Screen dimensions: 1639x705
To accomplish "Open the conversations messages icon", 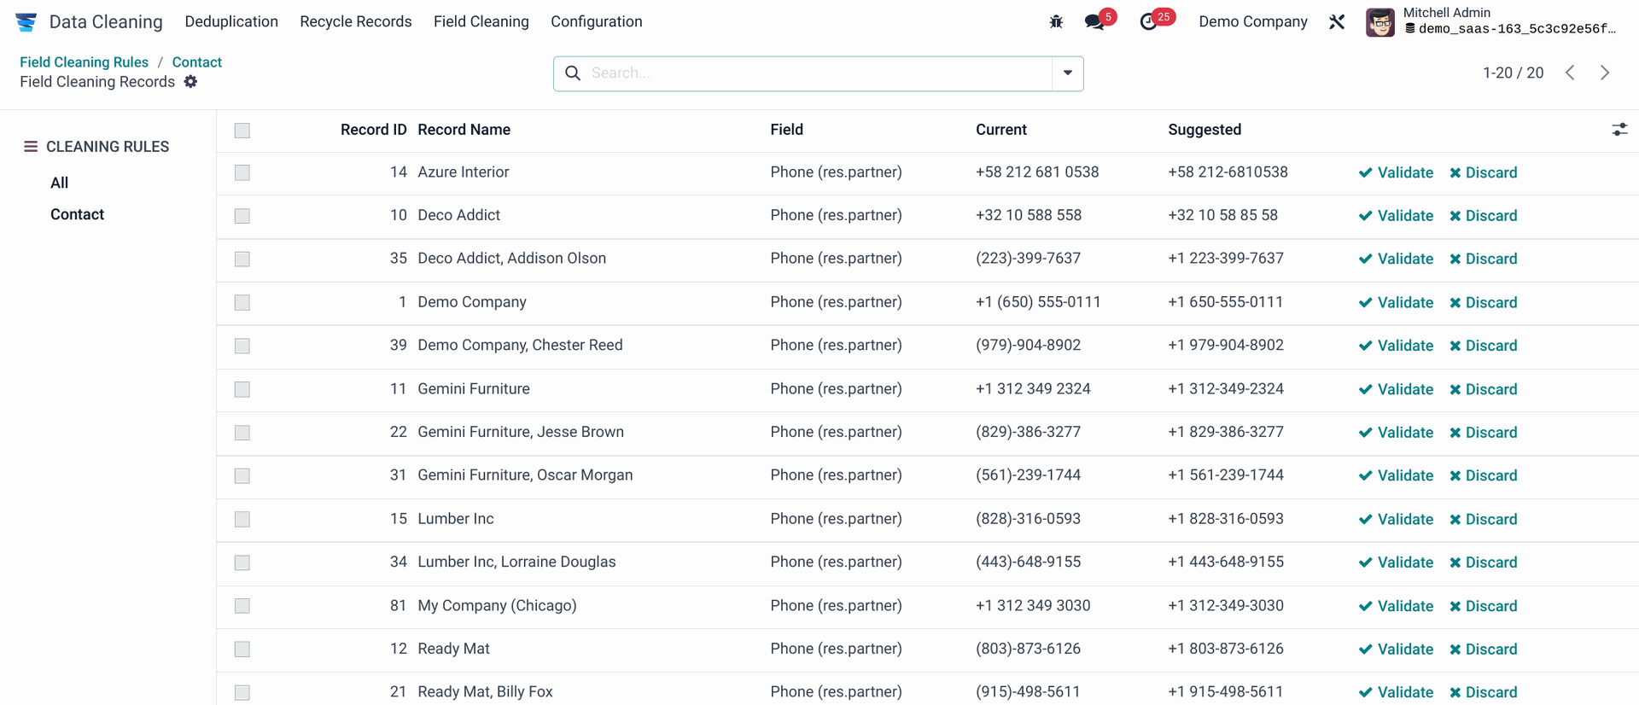I will (1094, 22).
